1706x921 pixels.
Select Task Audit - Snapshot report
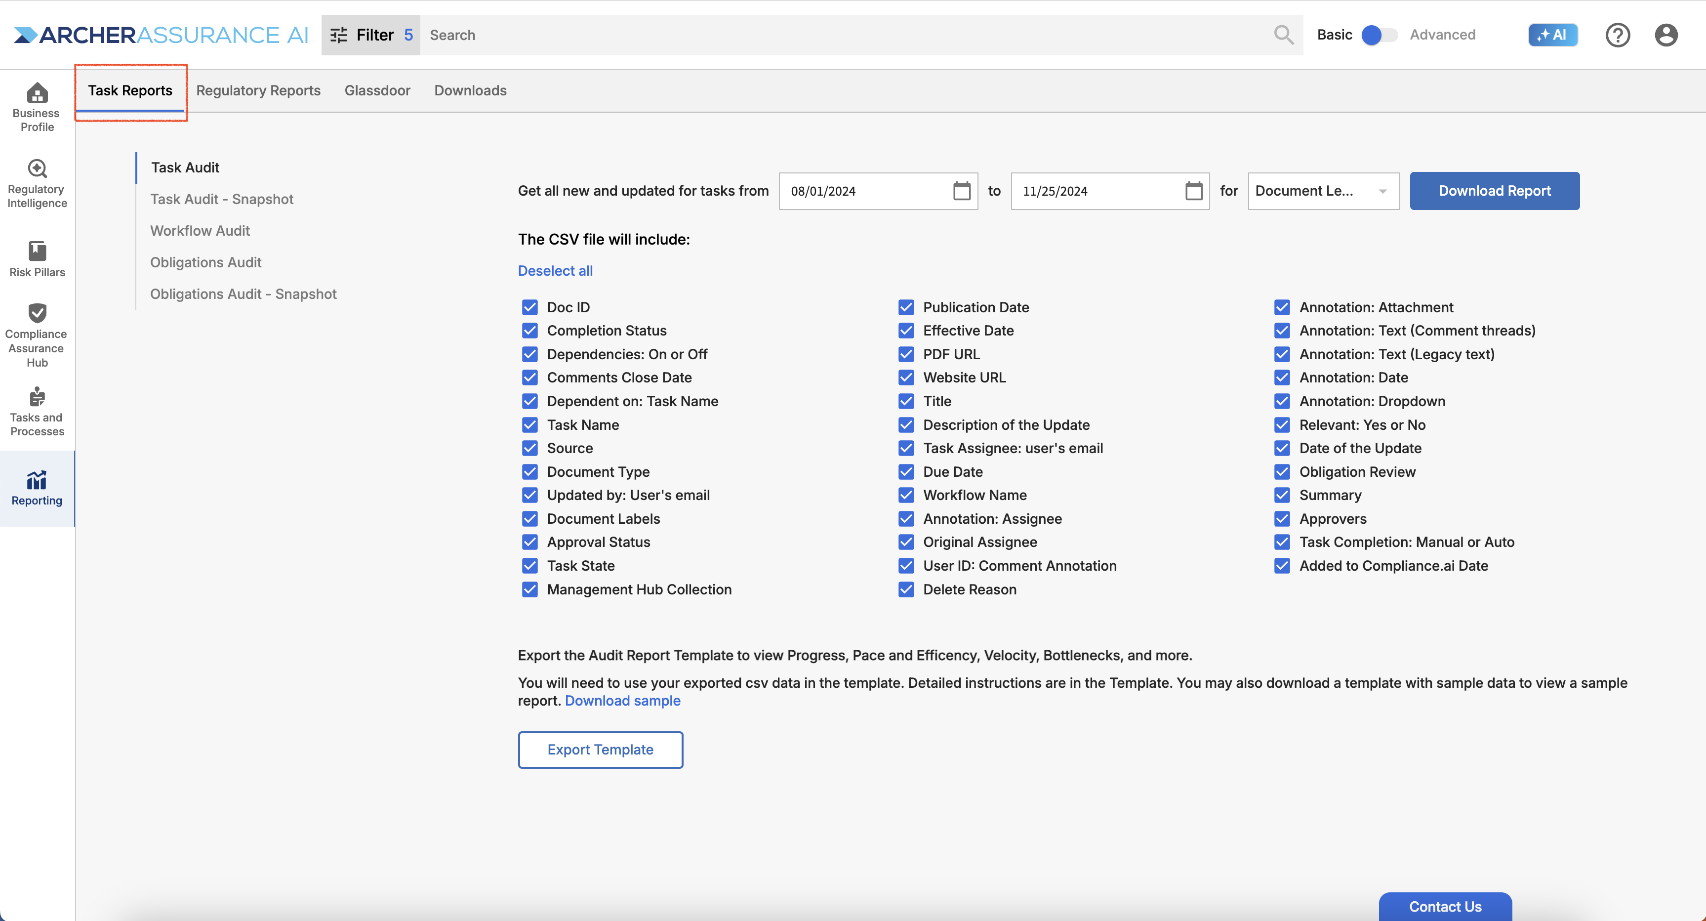pyautogui.click(x=222, y=200)
